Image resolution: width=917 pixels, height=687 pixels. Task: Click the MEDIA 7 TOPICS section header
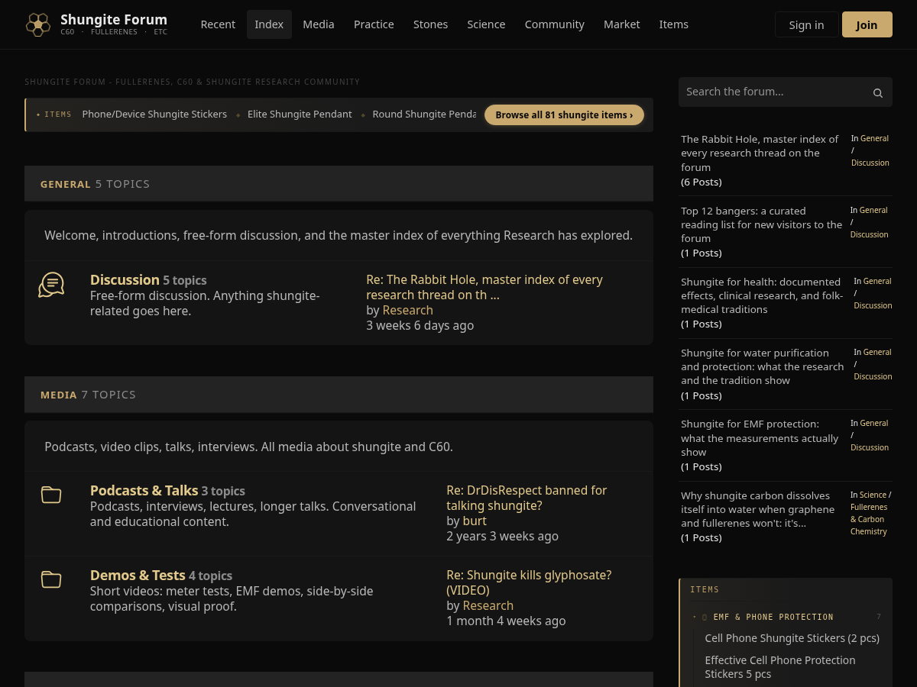[x=339, y=394]
